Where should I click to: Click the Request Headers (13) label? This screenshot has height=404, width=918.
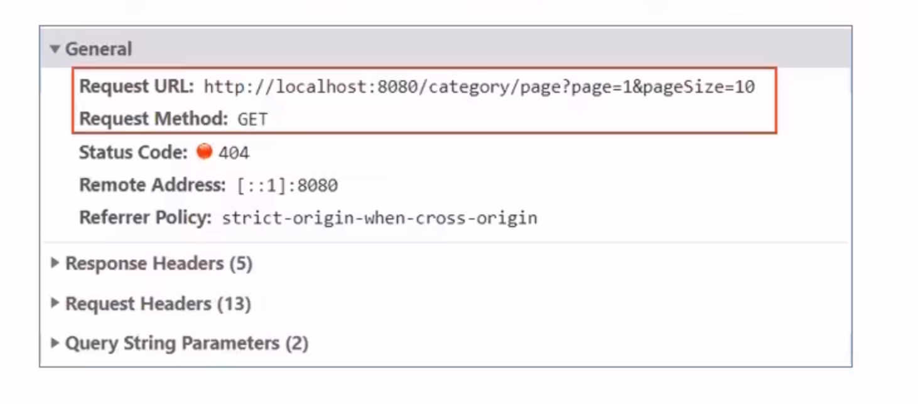tap(158, 304)
